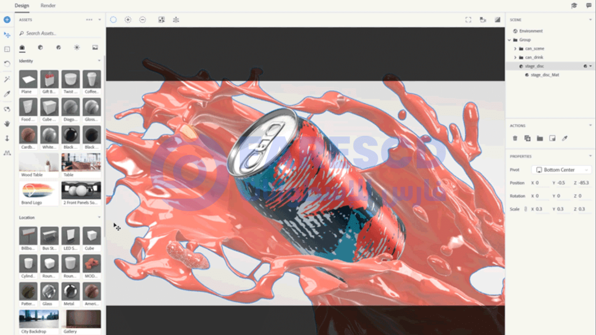Click the zoom-out minus circle above canvas

(142, 20)
